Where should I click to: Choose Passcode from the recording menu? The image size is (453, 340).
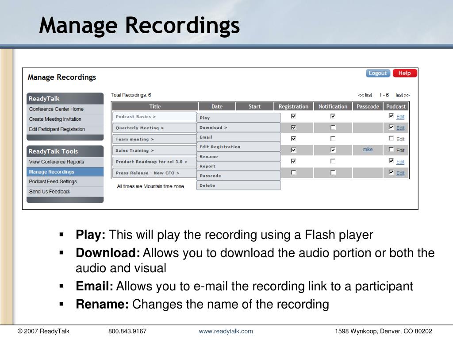coord(238,176)
